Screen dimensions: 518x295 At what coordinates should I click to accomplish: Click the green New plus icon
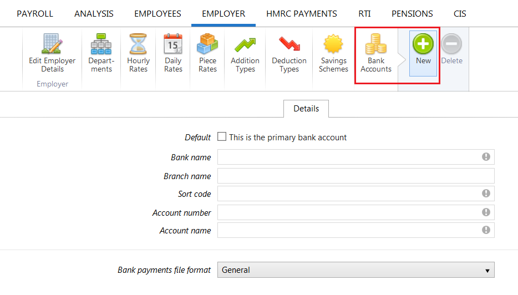tap(423, 44)
